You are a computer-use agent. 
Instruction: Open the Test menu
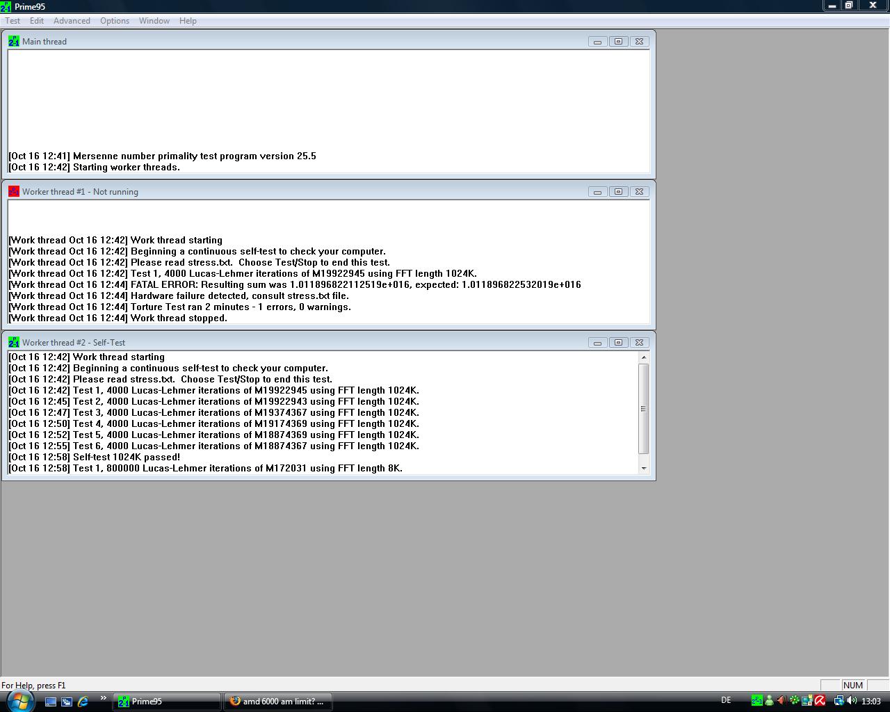click(x=13, y=21)
